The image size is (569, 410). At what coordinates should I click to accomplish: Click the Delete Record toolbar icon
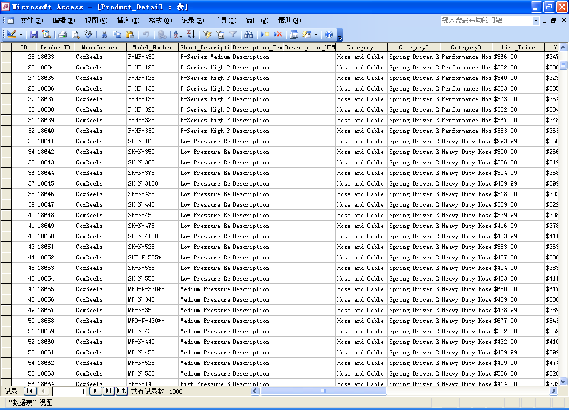pos(278,34)
